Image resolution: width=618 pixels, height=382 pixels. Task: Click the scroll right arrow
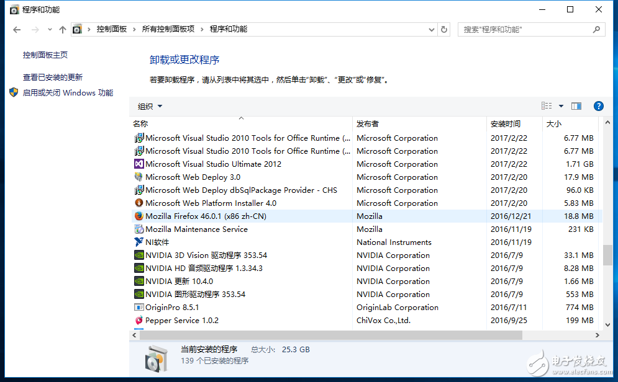click(597, 335)
